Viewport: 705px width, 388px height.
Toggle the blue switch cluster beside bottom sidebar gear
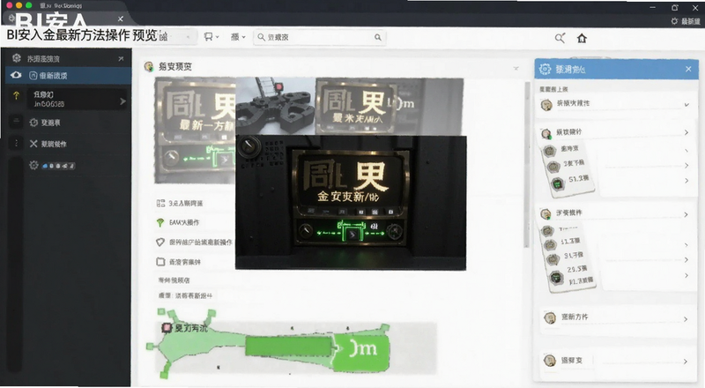pos(58,166)
